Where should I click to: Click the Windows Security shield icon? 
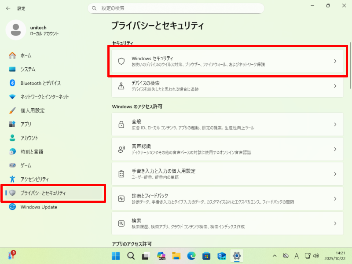121,61
